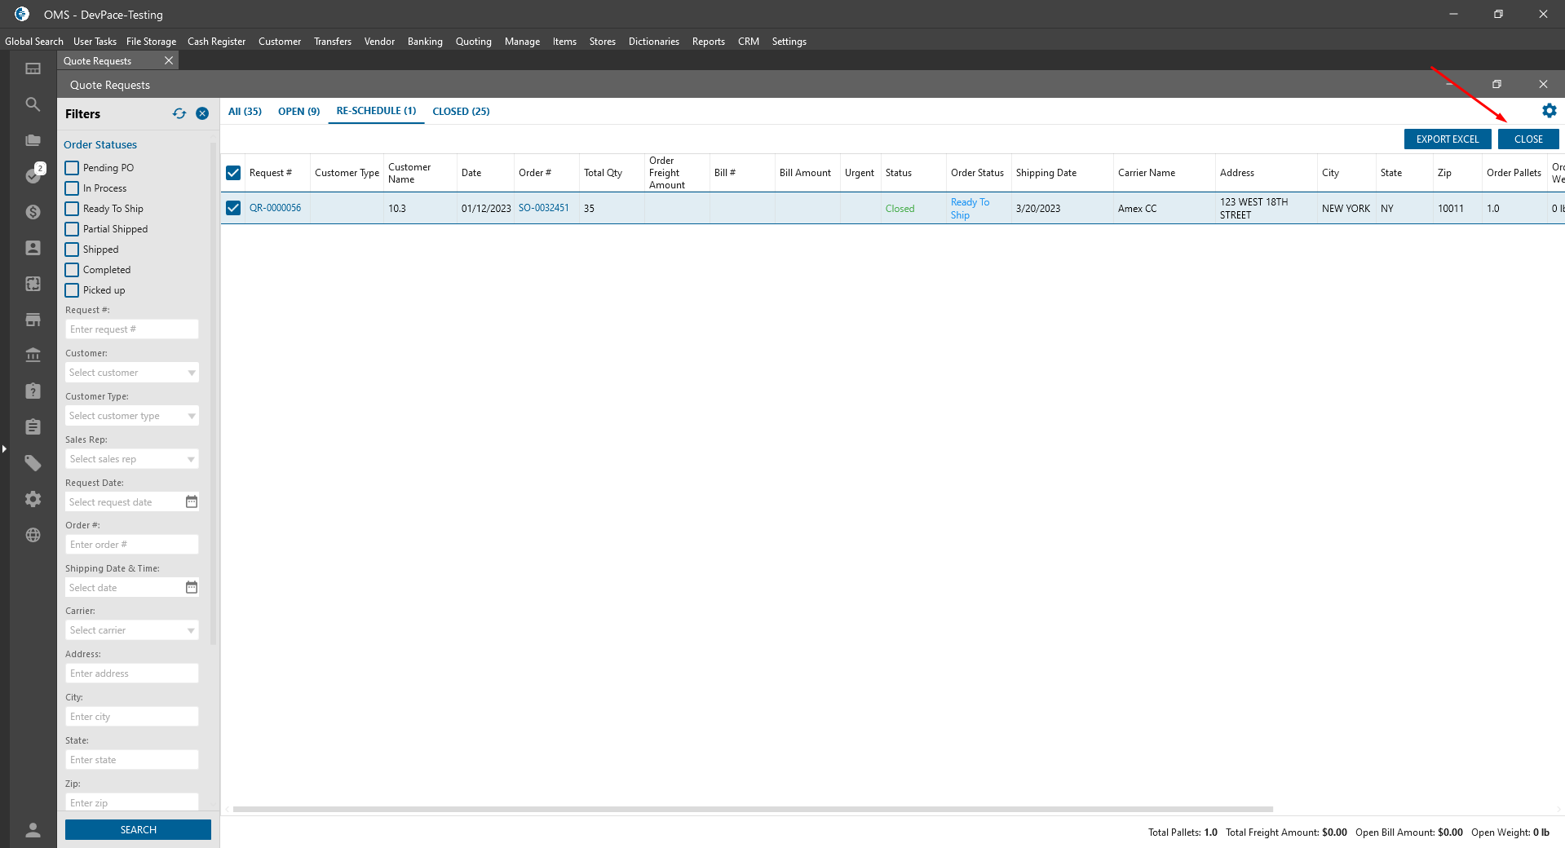This screenshot has width=1565, height=848.
Task: Toggle the In Process status filter
Action: [72, 188]
